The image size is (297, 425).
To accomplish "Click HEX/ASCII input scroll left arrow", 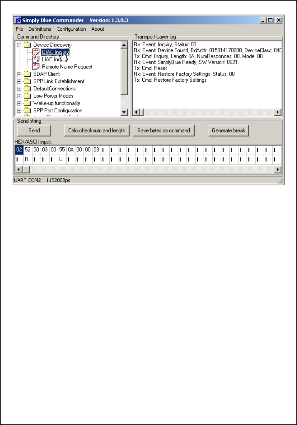I will pyautogui.click(x=19, y=169).
